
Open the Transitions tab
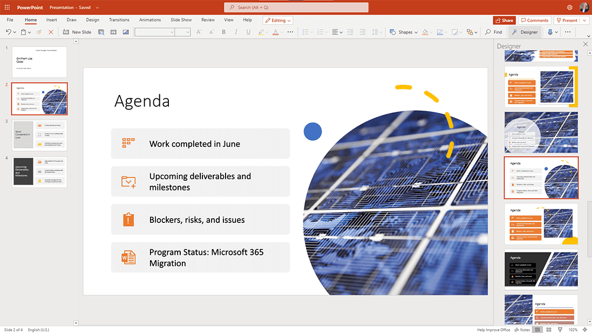(x=119, y=19)
